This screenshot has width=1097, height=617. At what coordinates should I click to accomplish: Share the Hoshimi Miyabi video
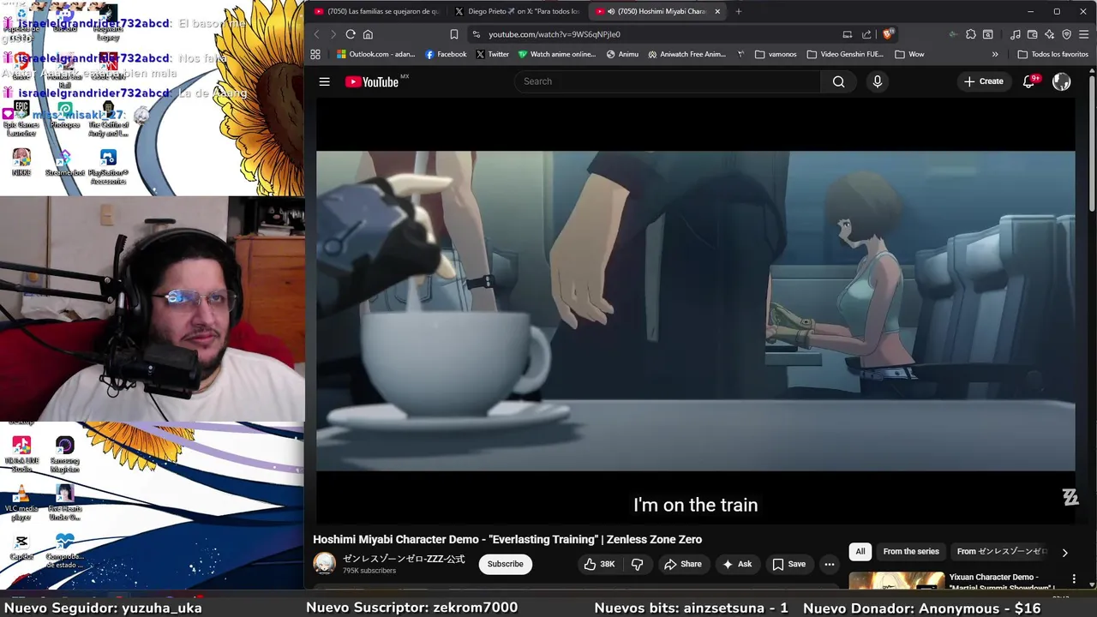pyautogui.click(x=682, y=564)
